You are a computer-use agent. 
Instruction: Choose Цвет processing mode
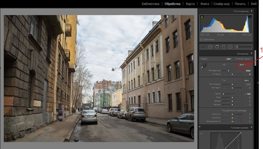tap(229, 59)
